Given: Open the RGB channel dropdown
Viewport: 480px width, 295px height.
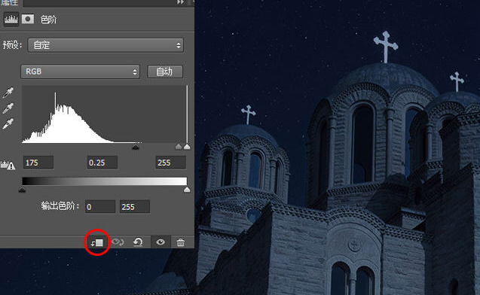Looking at the screenshot, I should [80, 71].
